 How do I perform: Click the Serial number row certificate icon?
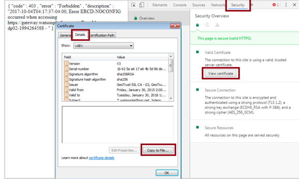coord(66,69)
